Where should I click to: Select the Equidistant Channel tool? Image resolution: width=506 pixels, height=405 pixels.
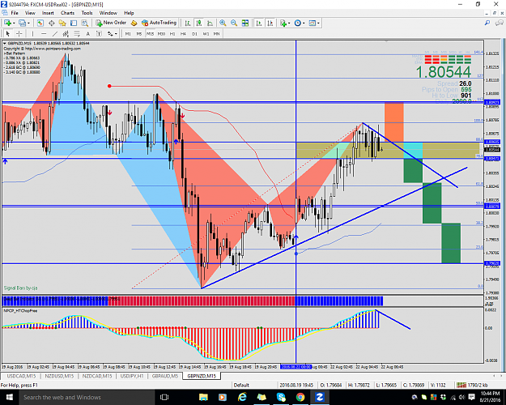point(66,33)
